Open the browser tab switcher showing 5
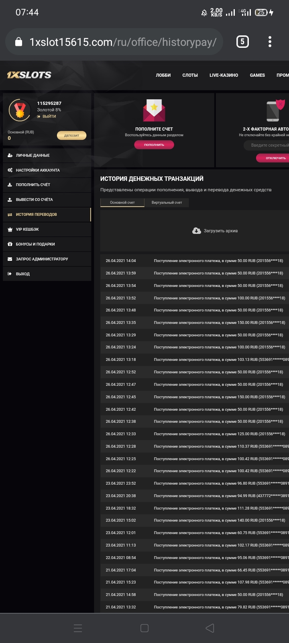Viewport: 289px width, 643px height. [x=242, y=42]
